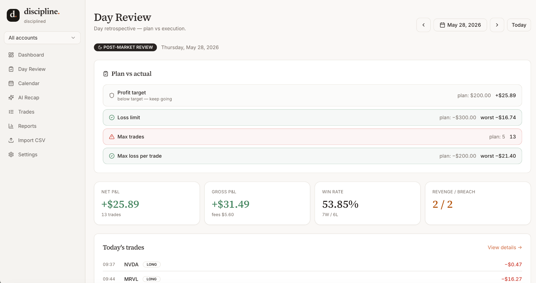Click the 09:44 trade time
The image size is (536, 283).
tap(109, 279)
